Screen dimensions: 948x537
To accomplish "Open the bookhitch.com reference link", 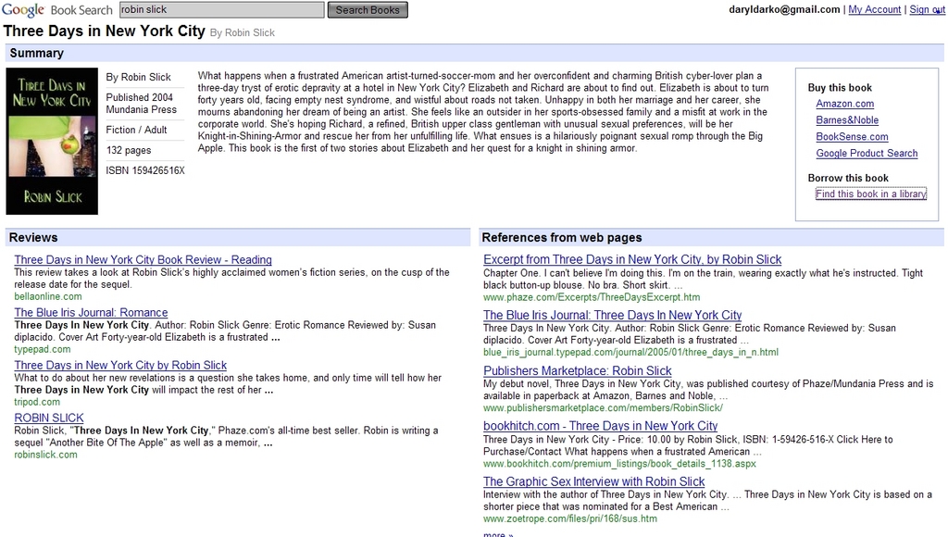I will [x=600, y=426].
